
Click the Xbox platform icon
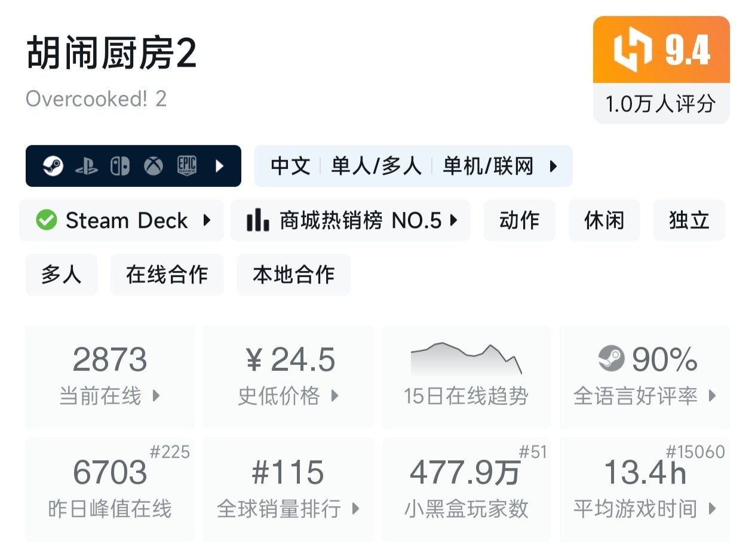click(x=154, y=166)
